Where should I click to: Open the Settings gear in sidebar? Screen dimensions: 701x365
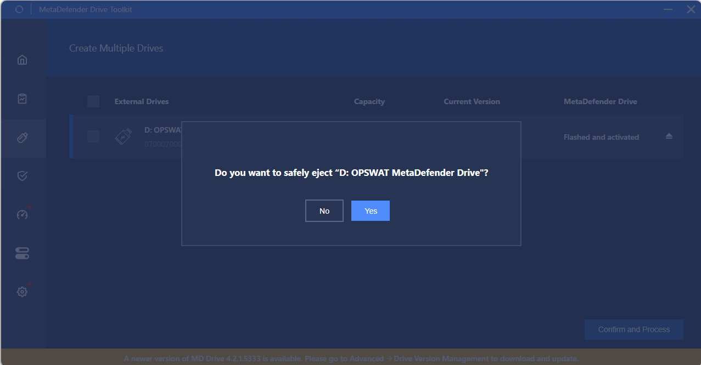tap(23, 292)
